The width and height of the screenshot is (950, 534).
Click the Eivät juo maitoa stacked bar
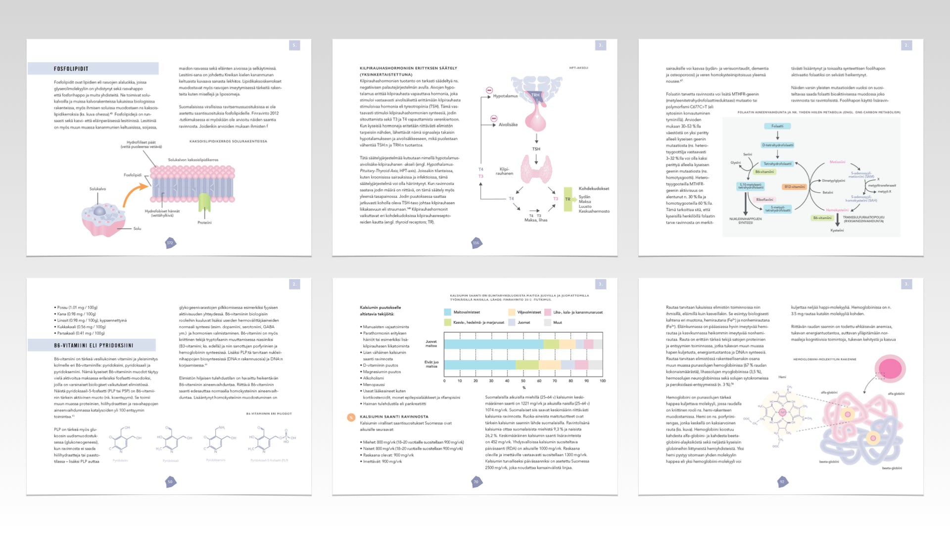pos(523,365)
